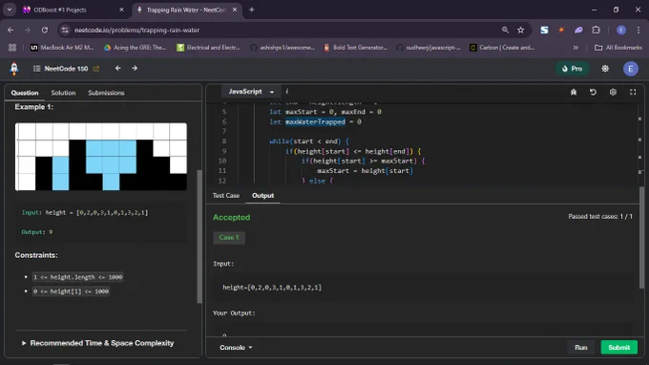Switch to the Test Case tab
Viewport: 649px width, 365px height.
226,196
